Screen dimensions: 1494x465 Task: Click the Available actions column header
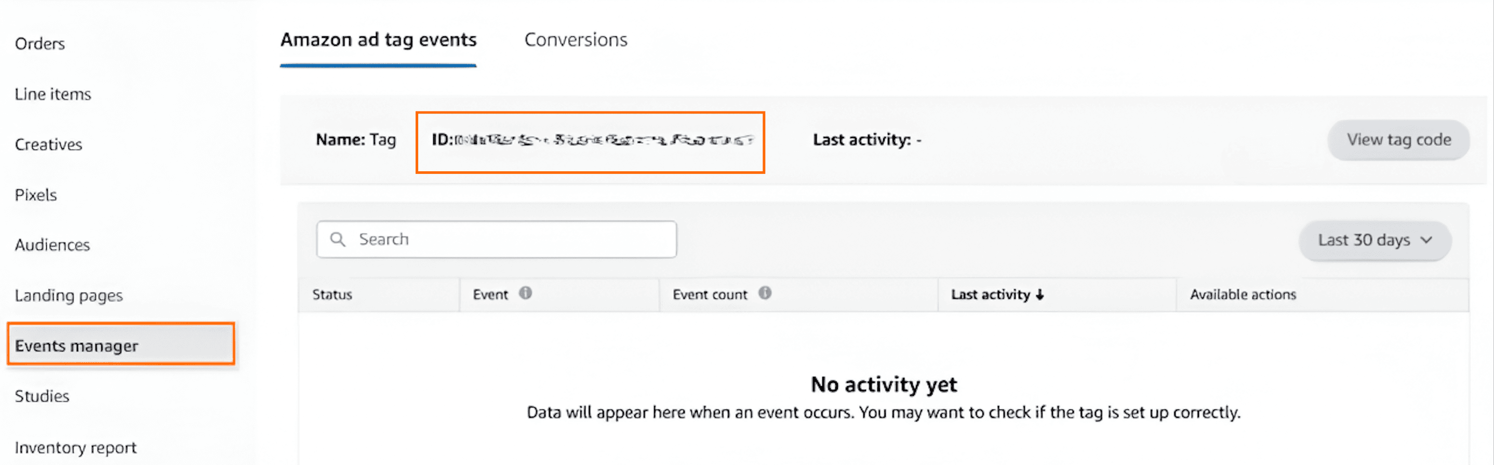pos(1243,295)
